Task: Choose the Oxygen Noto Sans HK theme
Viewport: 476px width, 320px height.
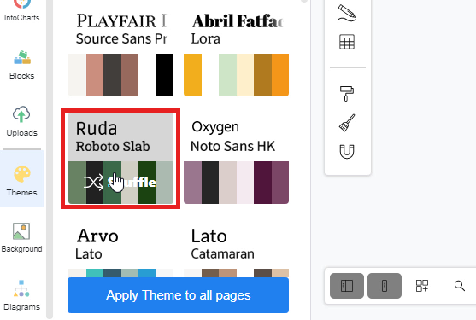Action: click(x=236, y=159)
